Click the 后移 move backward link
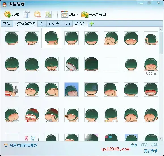Screen dimensions: 164x156 pos(154,145)
